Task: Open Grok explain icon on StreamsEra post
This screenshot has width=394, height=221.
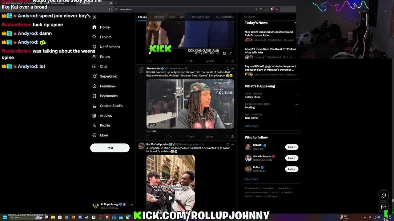Action: pos(228,68)
